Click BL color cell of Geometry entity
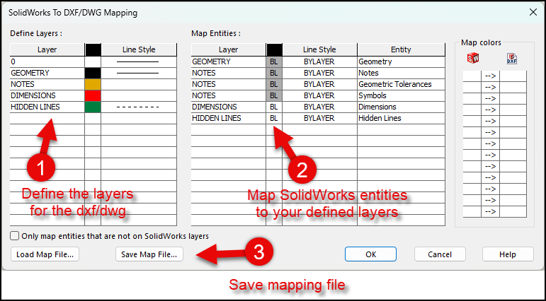 274,62
